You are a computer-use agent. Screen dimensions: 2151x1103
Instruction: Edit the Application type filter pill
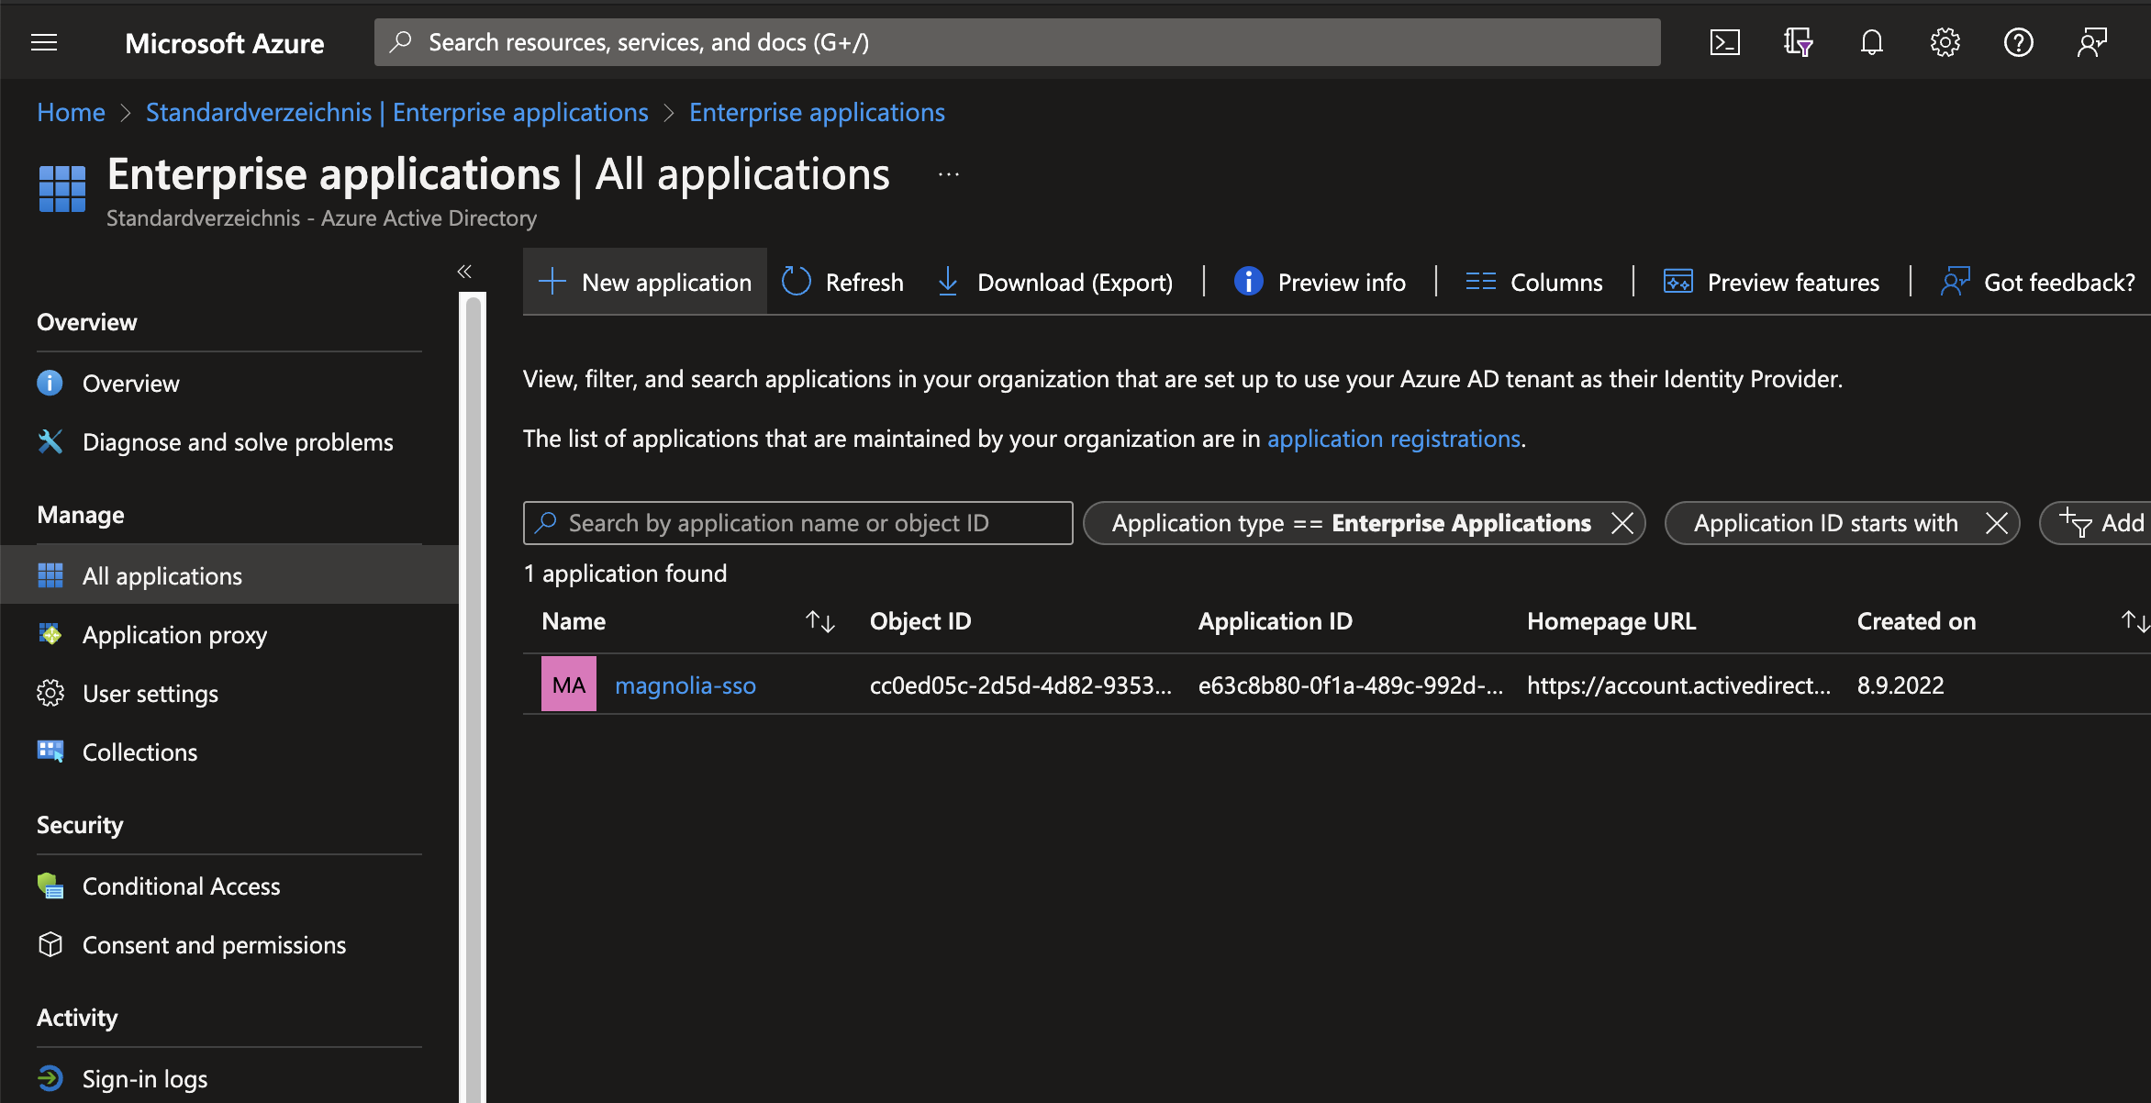[x=1351, y=523]
